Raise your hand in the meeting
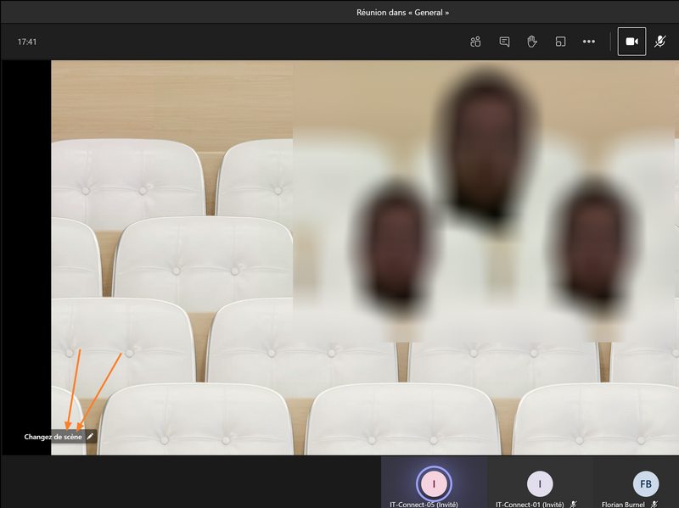 coord(531,41)
